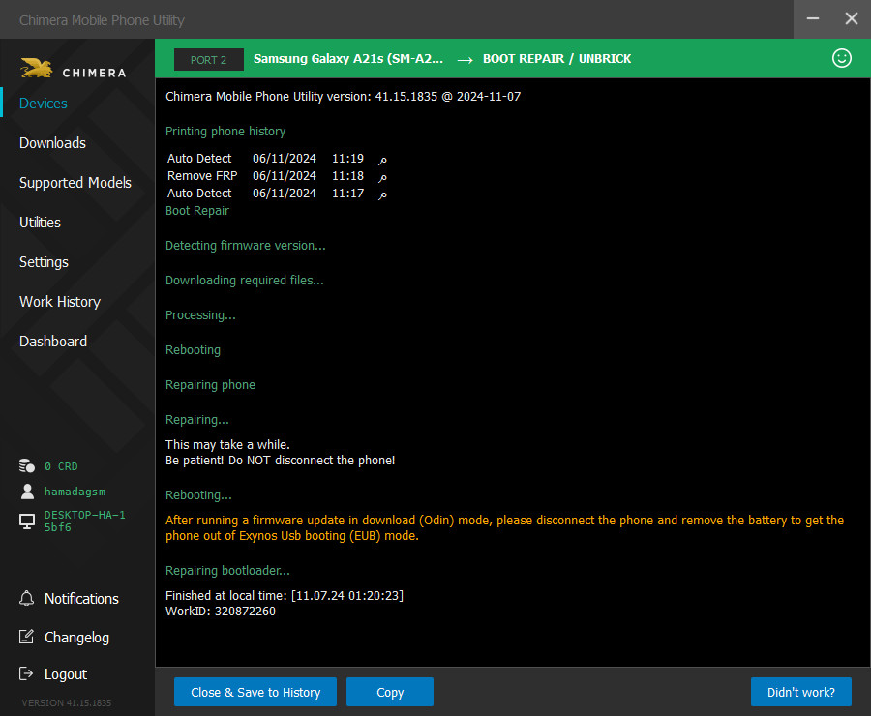Click the Chimera griffin logo
The image size is (871, 716).
click(36, 69)
